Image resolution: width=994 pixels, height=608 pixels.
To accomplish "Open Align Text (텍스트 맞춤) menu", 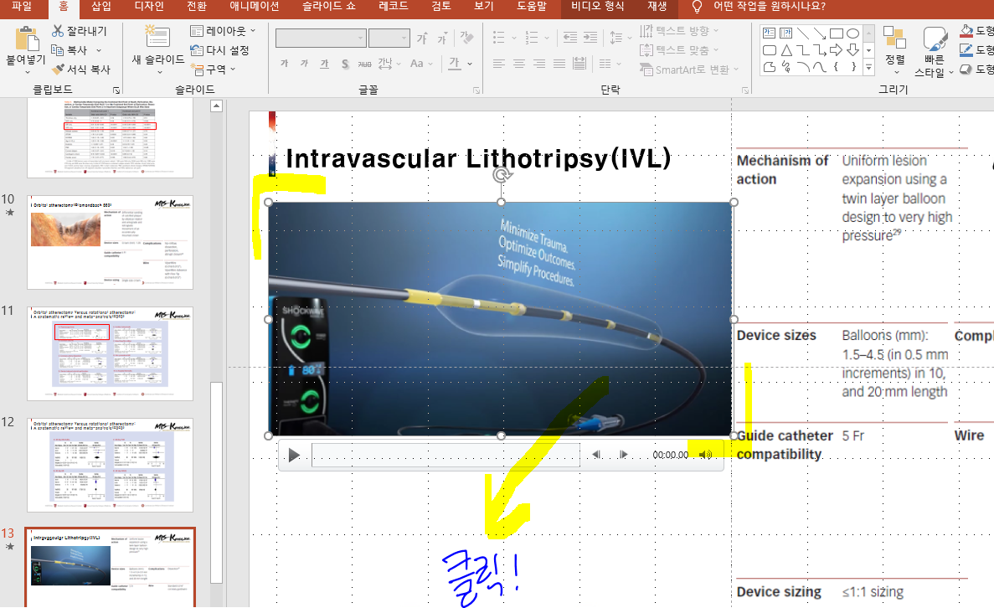I will tap(679, 49).
